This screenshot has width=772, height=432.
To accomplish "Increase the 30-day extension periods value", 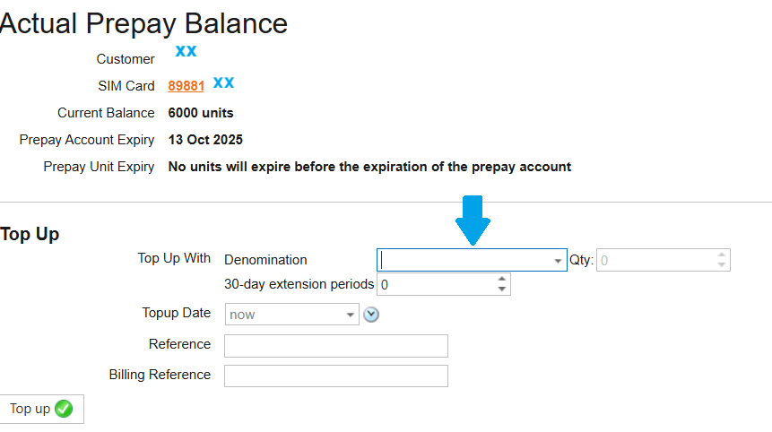I will point(502,280).
